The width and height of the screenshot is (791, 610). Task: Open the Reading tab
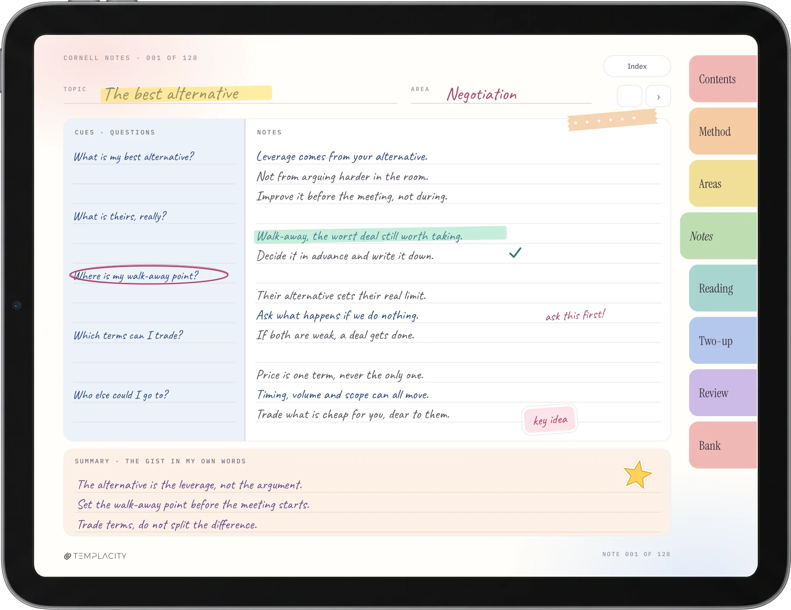pos(723,288)
